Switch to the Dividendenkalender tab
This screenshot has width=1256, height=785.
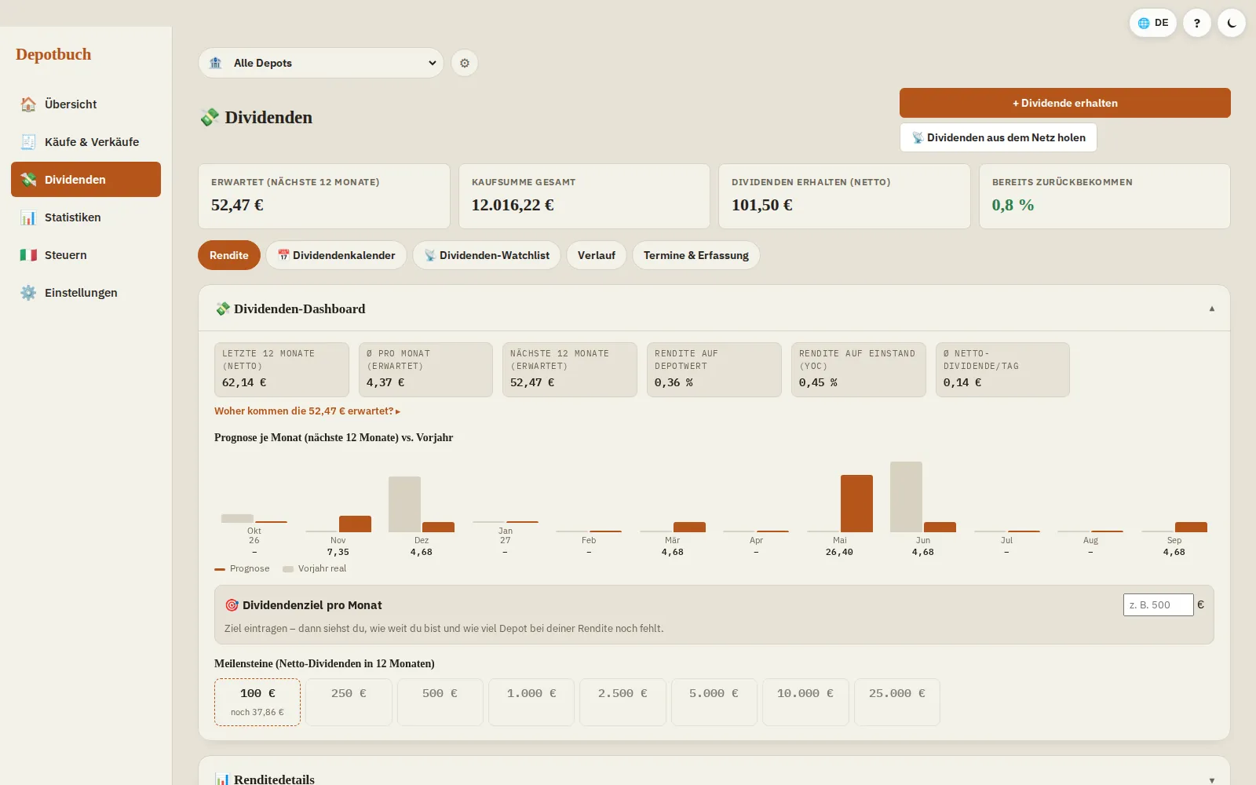tap(336, 255)
